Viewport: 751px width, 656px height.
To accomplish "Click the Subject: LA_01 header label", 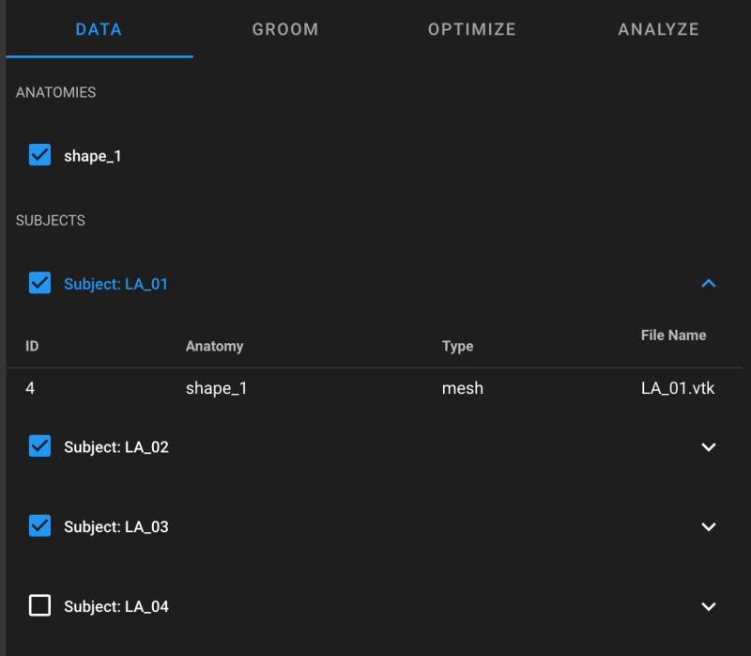I will point(115,284).
